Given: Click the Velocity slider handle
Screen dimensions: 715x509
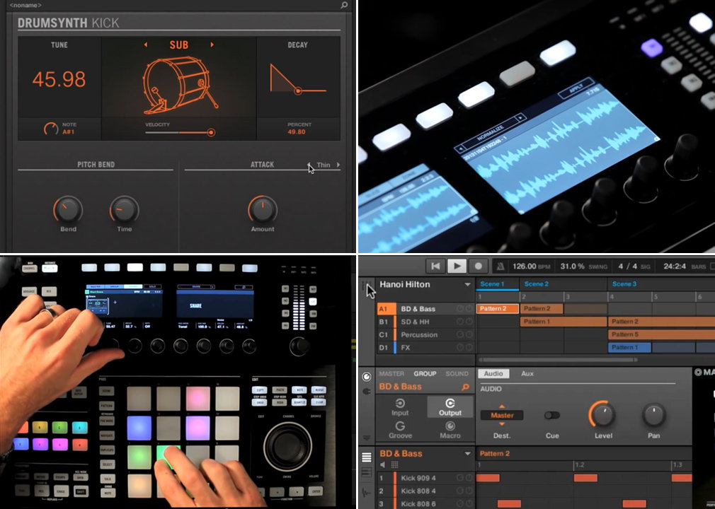Looking at the screenshot, I should click(x=210, y=132).
